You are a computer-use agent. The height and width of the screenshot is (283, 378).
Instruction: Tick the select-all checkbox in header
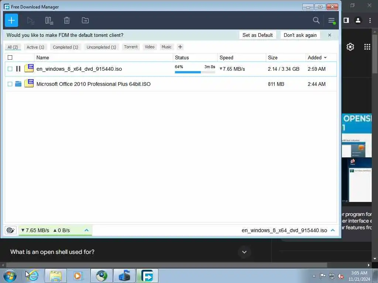[10, 57]
